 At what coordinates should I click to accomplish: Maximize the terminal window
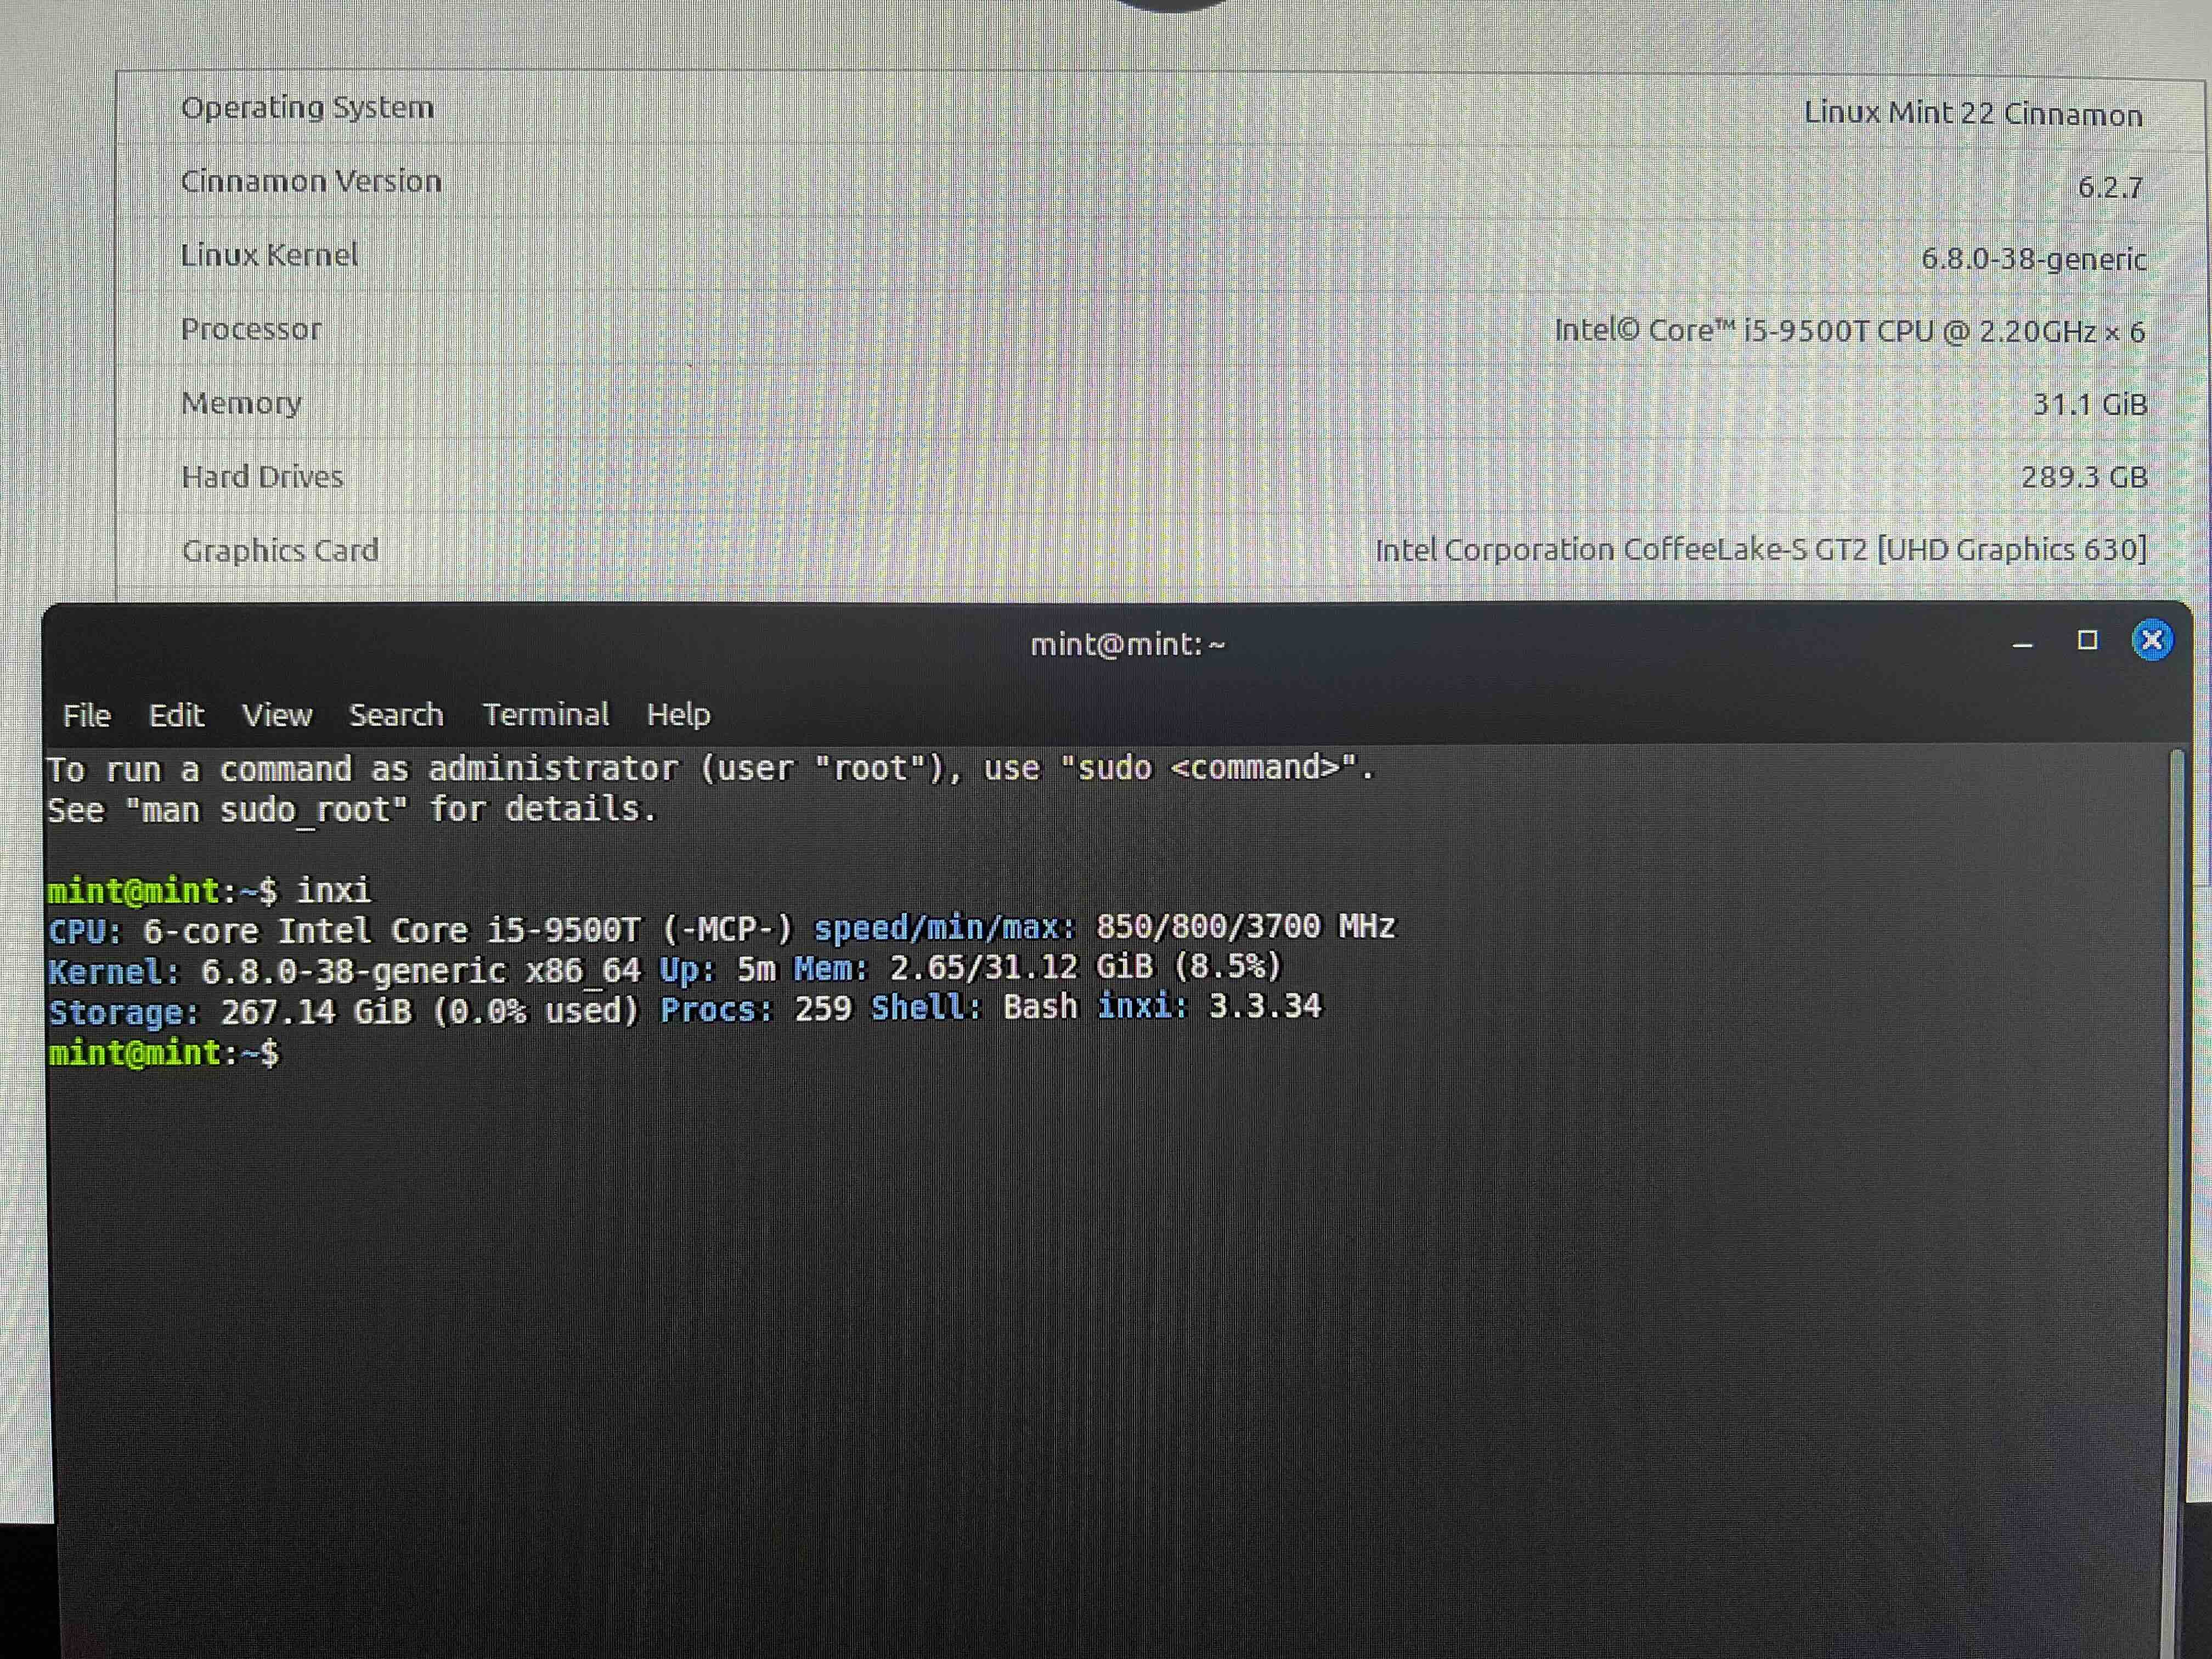(2086, 640)
